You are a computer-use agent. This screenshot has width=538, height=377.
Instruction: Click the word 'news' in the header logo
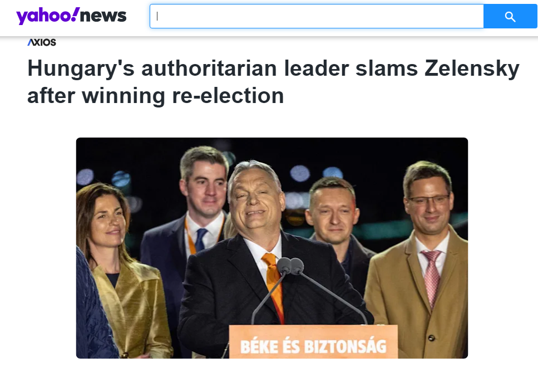pos(103,16)
